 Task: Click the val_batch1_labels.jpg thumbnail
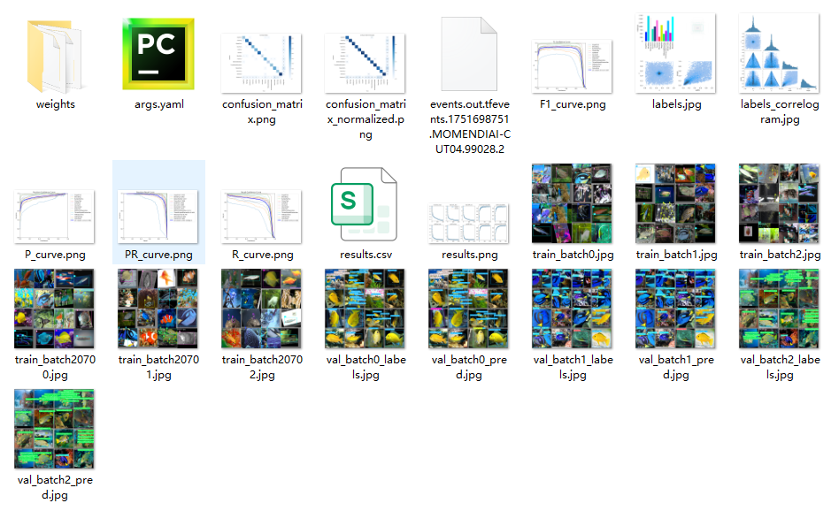click(x=572, y=309)
